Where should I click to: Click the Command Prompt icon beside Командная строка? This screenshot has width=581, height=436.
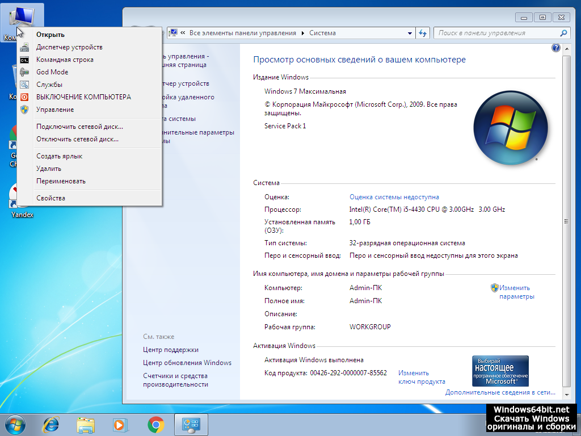(24, 60)
